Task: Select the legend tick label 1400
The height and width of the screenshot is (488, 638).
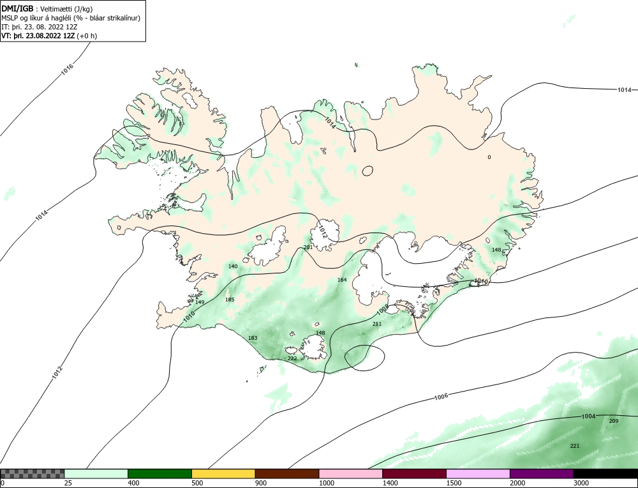Action: [390, 483]
